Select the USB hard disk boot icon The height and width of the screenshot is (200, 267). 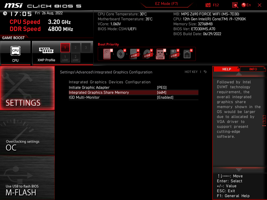point(134,54)
